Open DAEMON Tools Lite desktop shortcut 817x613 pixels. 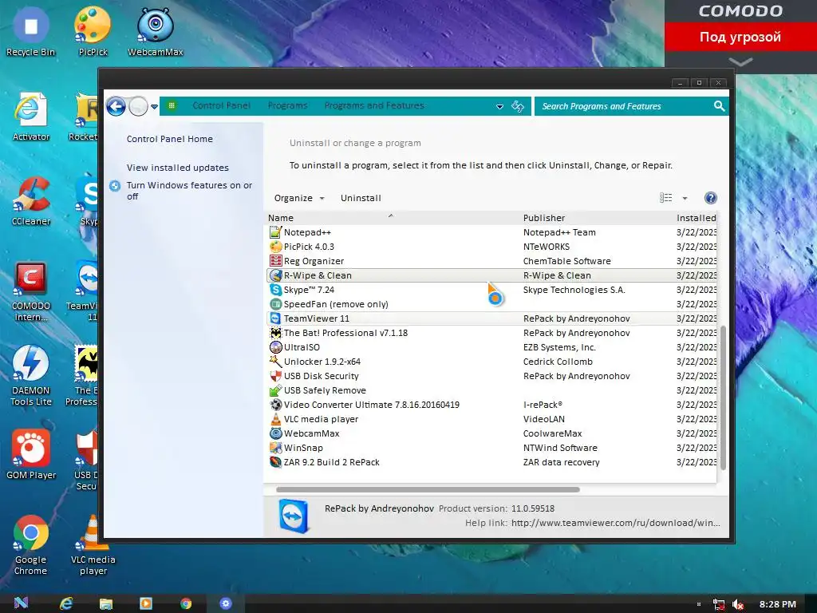coord(31,375)
